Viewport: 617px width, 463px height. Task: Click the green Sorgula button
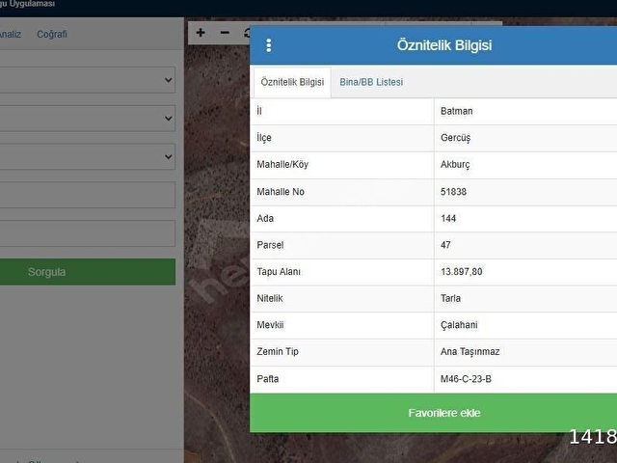[88, 272]
